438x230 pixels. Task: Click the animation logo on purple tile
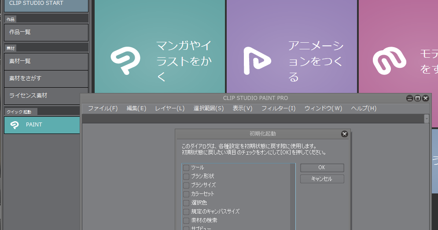(x=257, y=61)
